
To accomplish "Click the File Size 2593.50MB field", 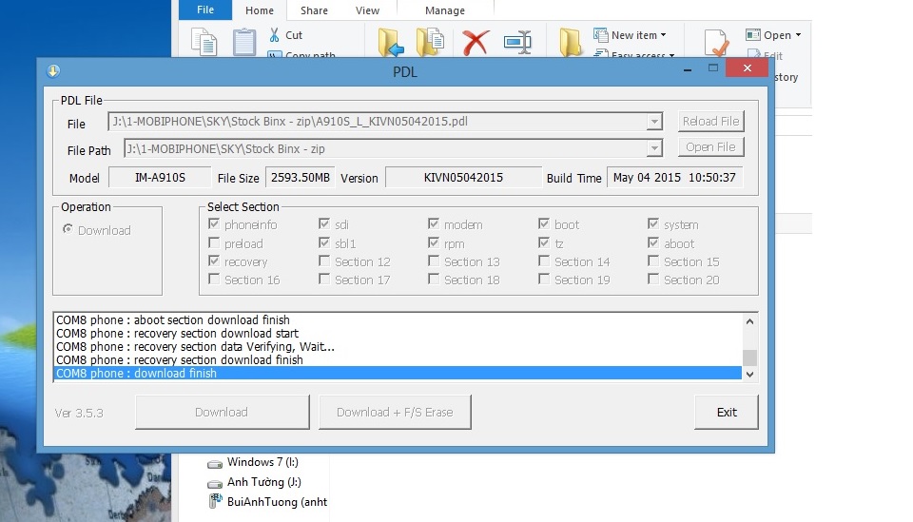I will [300, 178].
